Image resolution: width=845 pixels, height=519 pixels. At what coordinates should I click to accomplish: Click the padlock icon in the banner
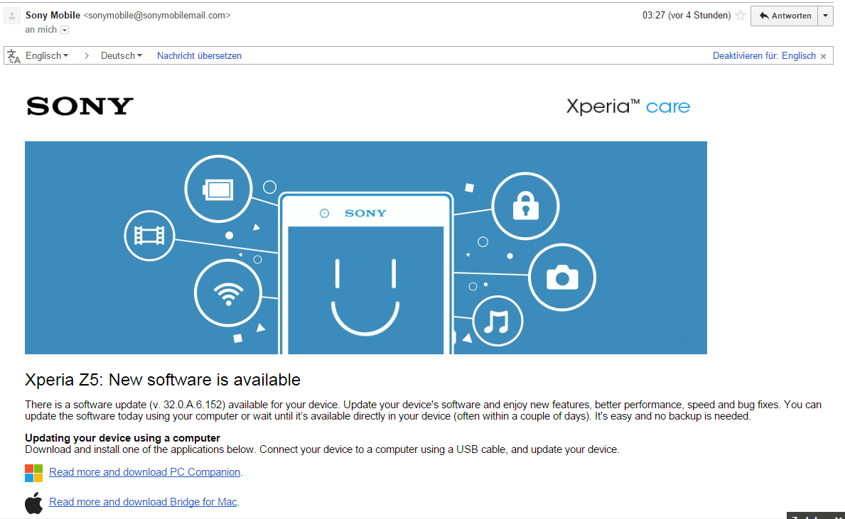525,206
